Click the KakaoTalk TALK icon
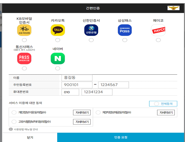185x142 pixels. [x=58, y=30]
